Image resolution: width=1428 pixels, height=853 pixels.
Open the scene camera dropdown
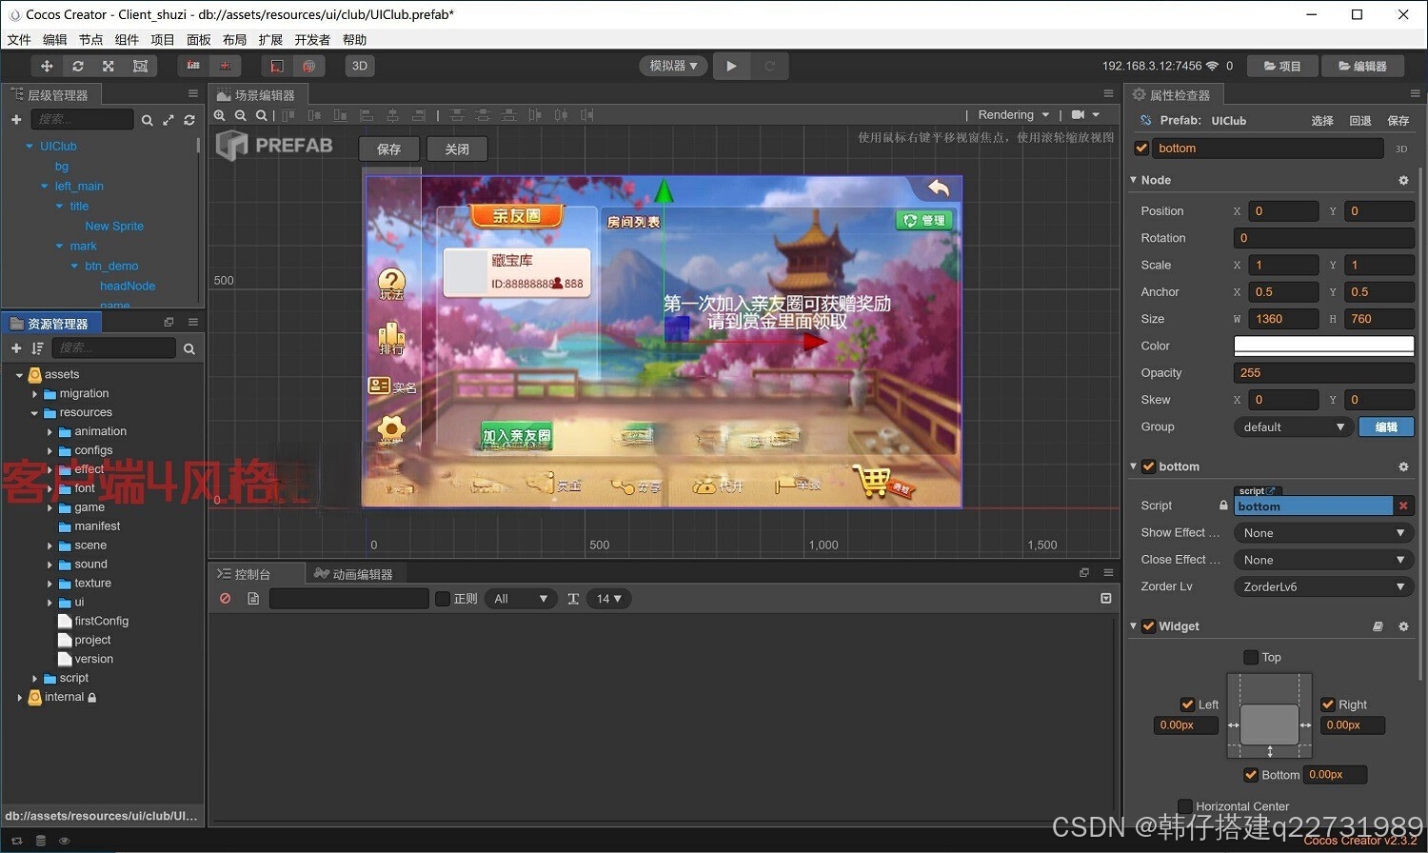(x=1085, y=115)
